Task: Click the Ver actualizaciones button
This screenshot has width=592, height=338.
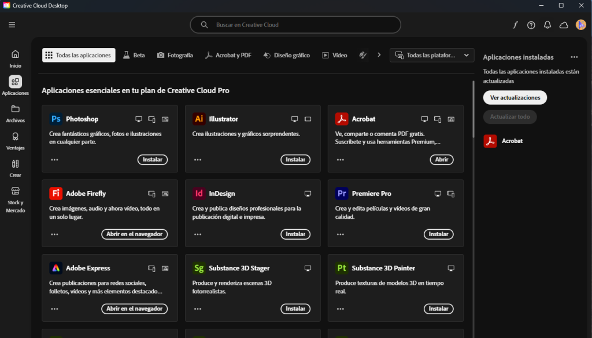Action: tap(515, 98)
